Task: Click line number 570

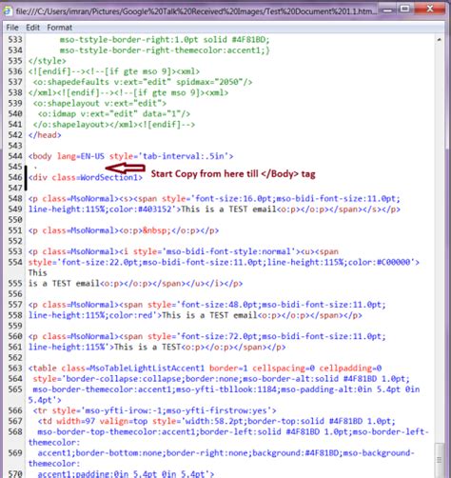Action: [x=15, y=474]
